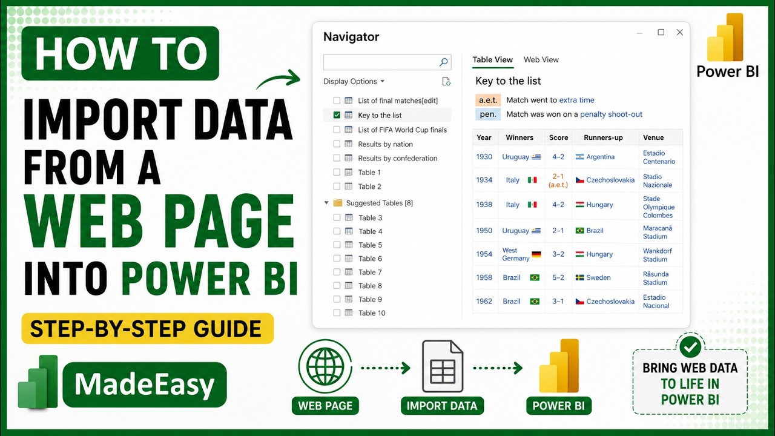Click the Winners column header

point(519,137)
